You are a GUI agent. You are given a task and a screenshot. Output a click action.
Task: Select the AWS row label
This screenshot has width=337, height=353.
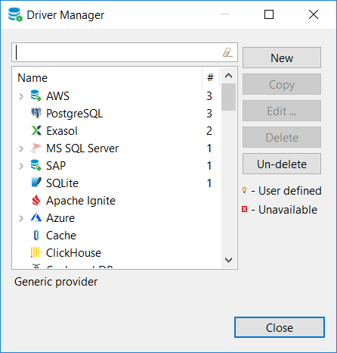pyautogui.click(x=57, y=96)
